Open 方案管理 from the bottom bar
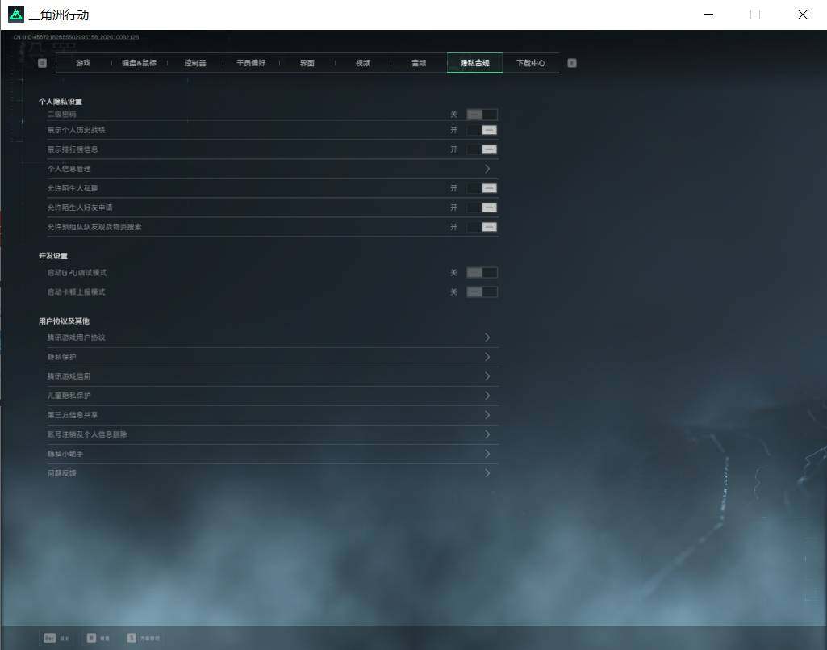This screenshot has height=650, width=827. pyautogui.click(x=144, y=638)
